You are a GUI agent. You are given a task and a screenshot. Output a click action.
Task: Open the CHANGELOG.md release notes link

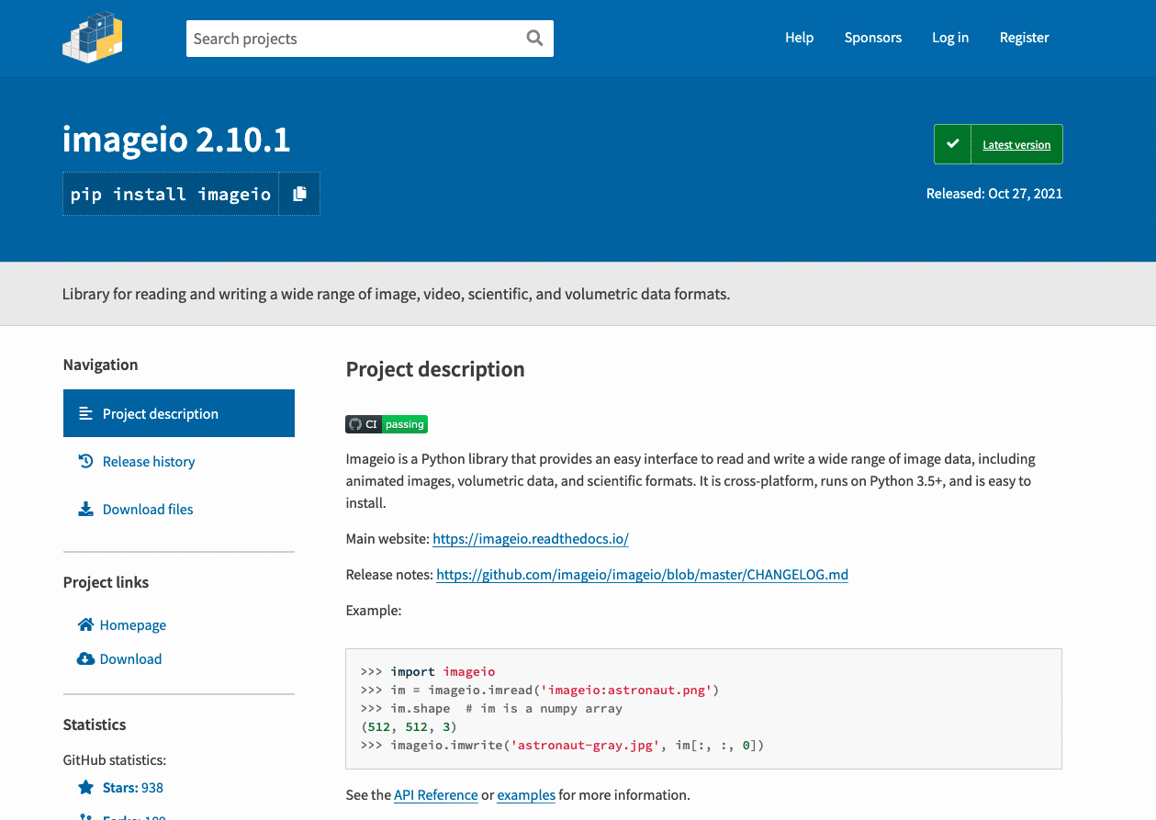click(642, 575)
